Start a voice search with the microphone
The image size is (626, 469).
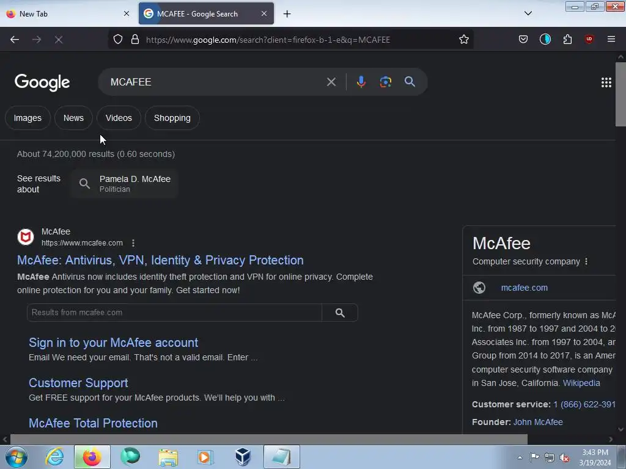point(361,82)
